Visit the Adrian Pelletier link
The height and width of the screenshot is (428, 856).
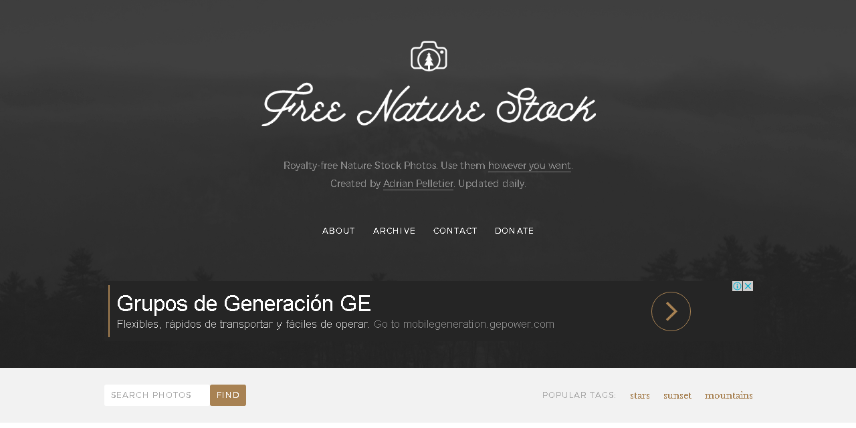coord(418,184)
